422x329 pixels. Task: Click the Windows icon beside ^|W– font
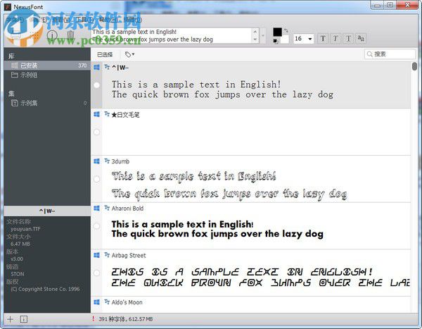click(96, 67)
